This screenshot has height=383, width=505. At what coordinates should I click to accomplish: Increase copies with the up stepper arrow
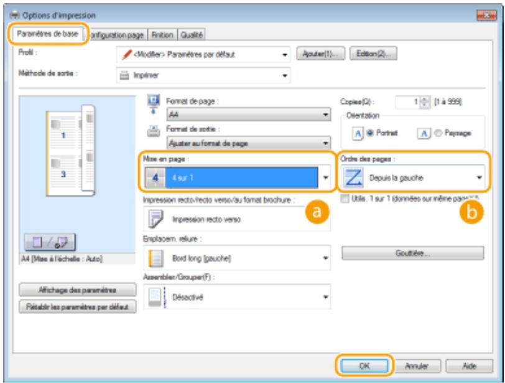(425, 99)
